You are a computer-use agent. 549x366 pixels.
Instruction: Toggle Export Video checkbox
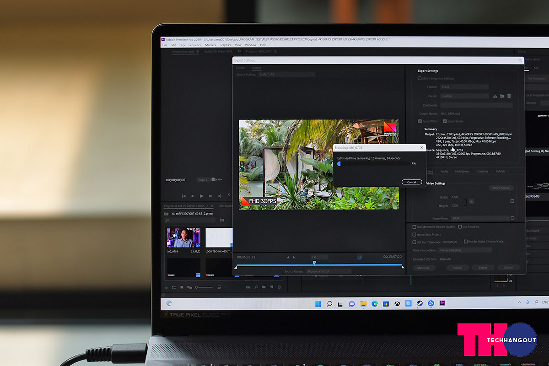(420, 121)
